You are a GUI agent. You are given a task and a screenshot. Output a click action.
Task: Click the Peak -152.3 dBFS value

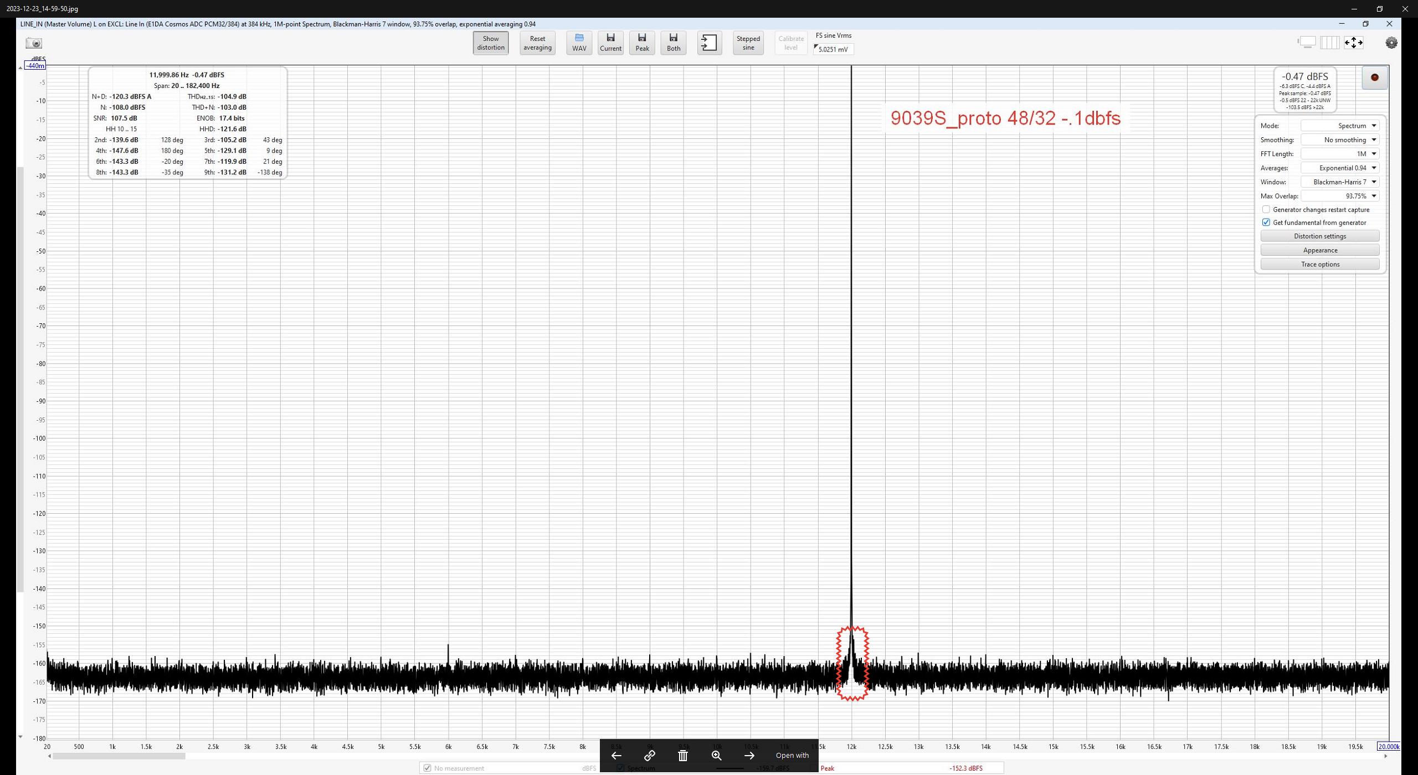pyautogui.click(x=966, y=768)
